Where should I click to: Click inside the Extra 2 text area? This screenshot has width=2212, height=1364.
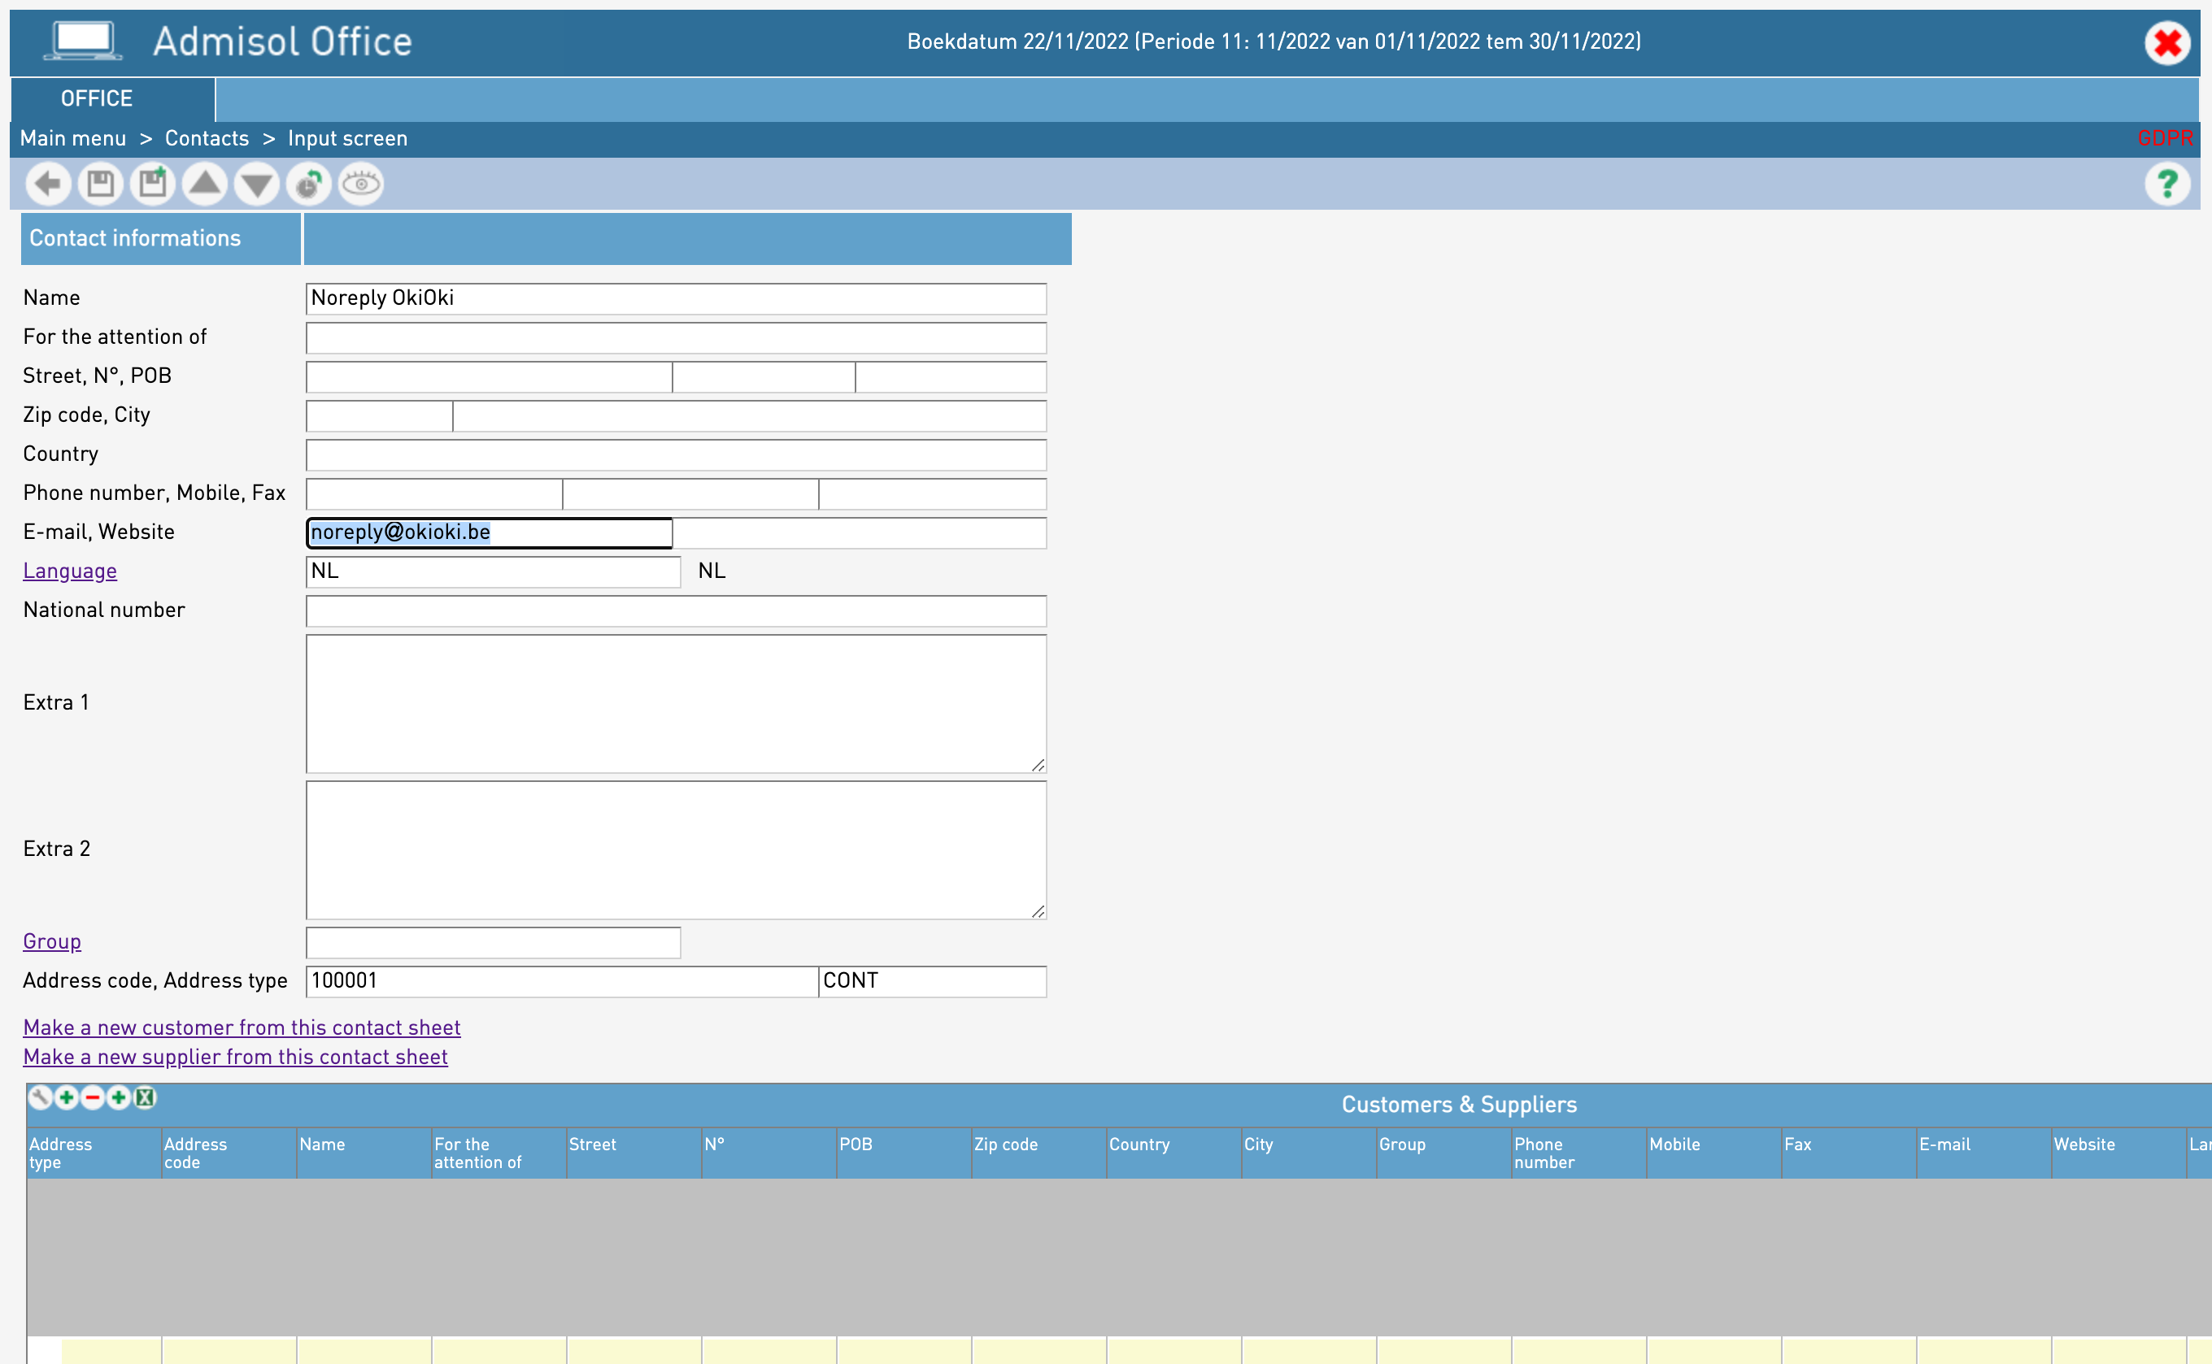click(x=676, y=851)
